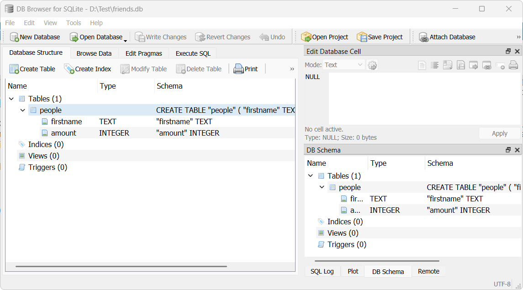Click the export arrow icon in the cell editor
Viewport: 523px width, 290px height.
[x=473, y=65]
